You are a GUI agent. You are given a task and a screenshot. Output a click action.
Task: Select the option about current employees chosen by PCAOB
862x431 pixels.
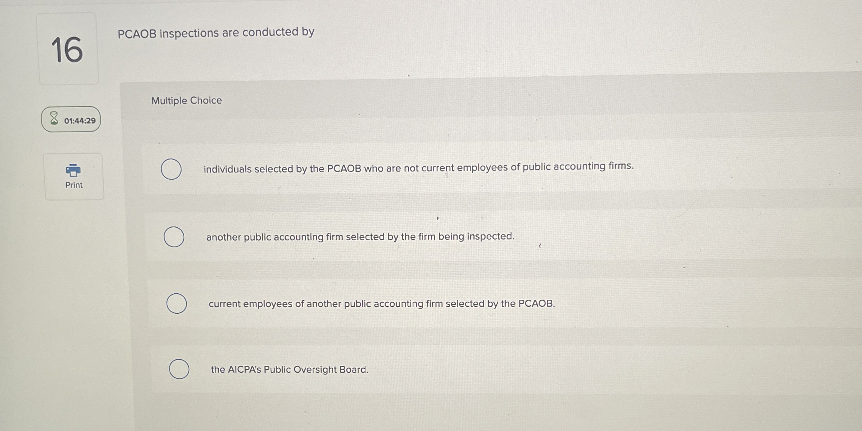tap(176, 303)
